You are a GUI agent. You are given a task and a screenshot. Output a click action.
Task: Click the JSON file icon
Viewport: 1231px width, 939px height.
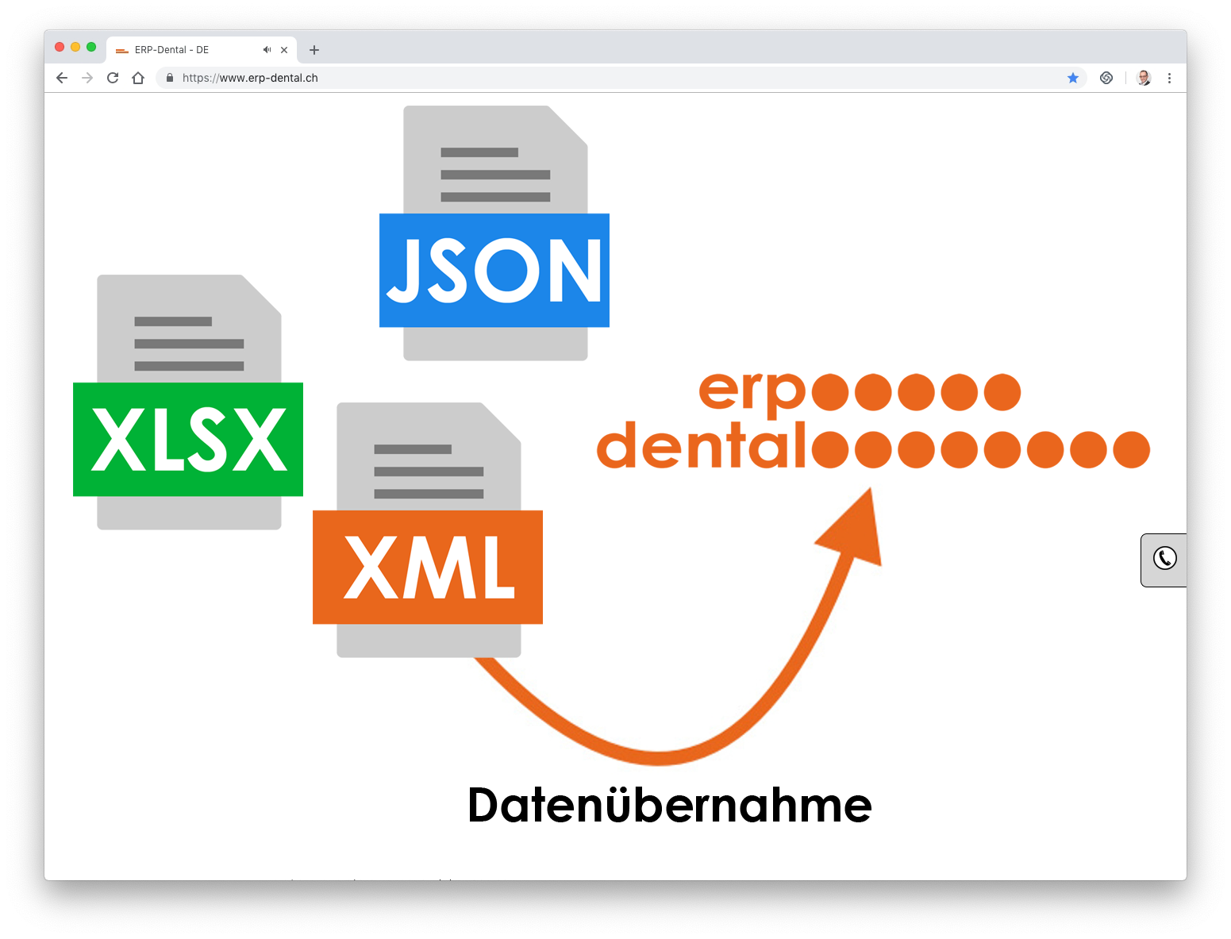(x=494, y=233)
